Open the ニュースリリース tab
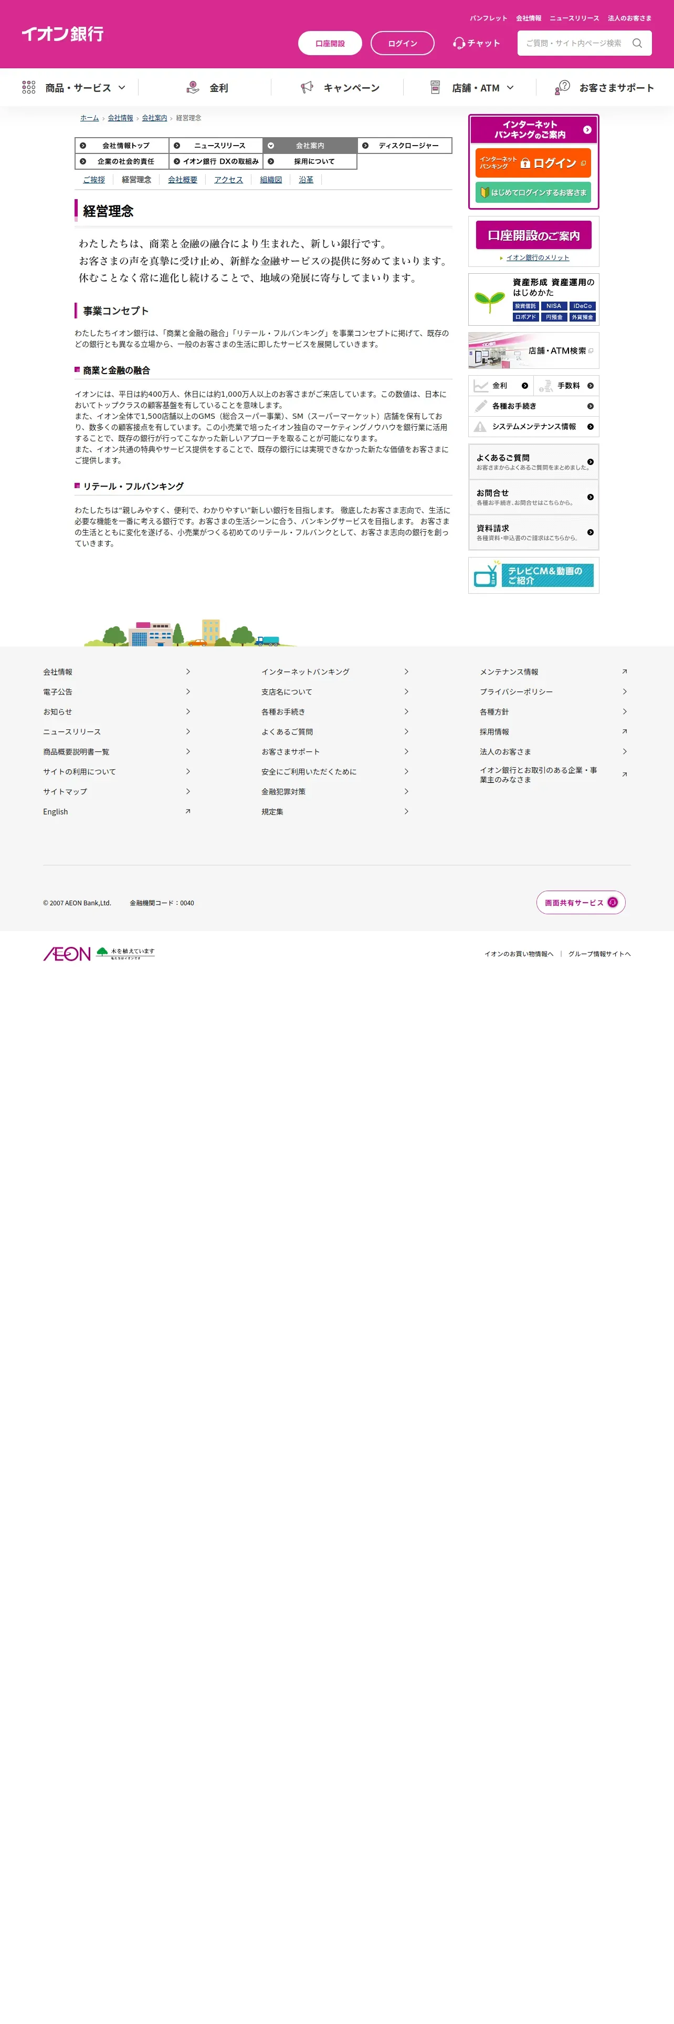Image resolution: width=674 pixels, height=2024 pixels. (216, 146)
